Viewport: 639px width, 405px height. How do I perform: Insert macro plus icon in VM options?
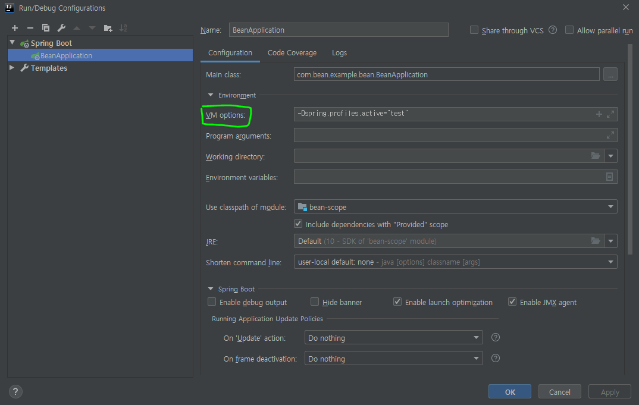(x=599, y=115)
